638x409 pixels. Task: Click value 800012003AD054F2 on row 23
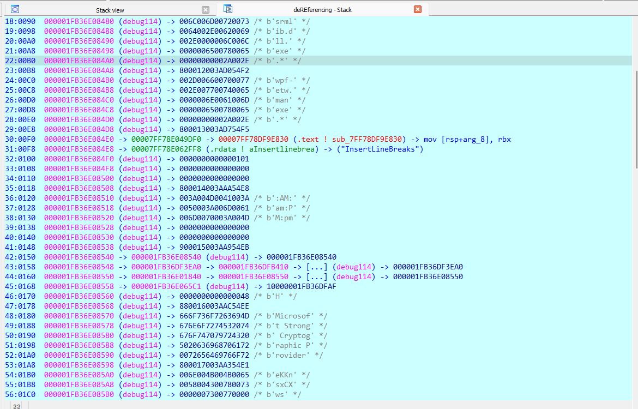click(x=214, y=70)
